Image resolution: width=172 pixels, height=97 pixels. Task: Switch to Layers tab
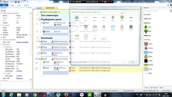tap(161, 88)
